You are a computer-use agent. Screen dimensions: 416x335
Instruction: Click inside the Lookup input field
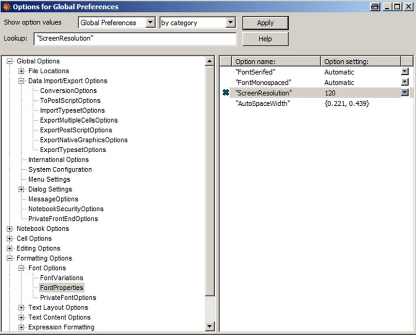tap(130, 38)
